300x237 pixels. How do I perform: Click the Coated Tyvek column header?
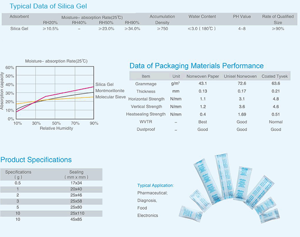(276, 76)
